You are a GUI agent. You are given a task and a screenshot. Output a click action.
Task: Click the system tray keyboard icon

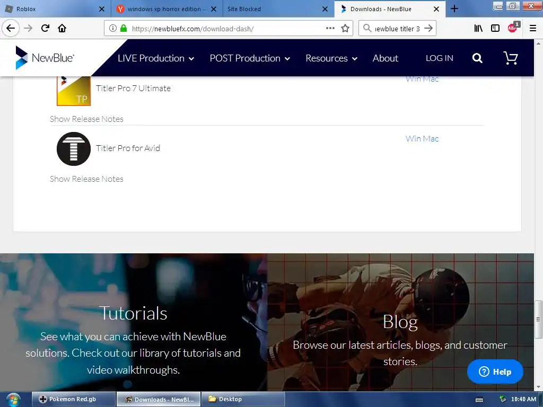coord(479,400)
